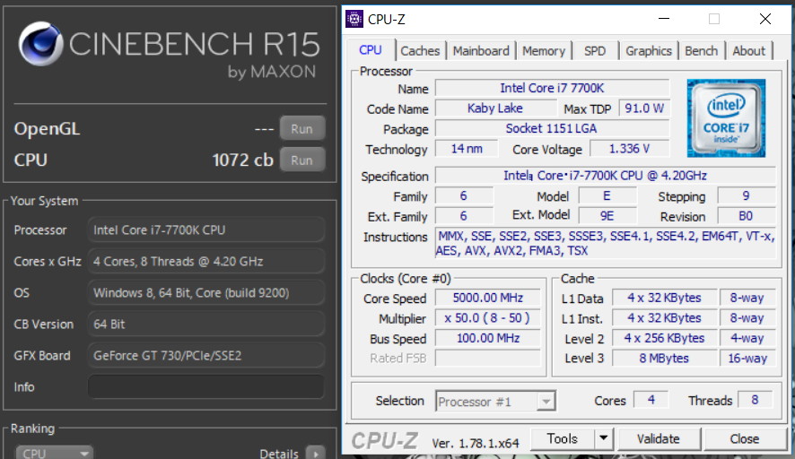Viewport: 795px width, 459px height.
Task: Go to the SPD tab
Action: [595, 51]
